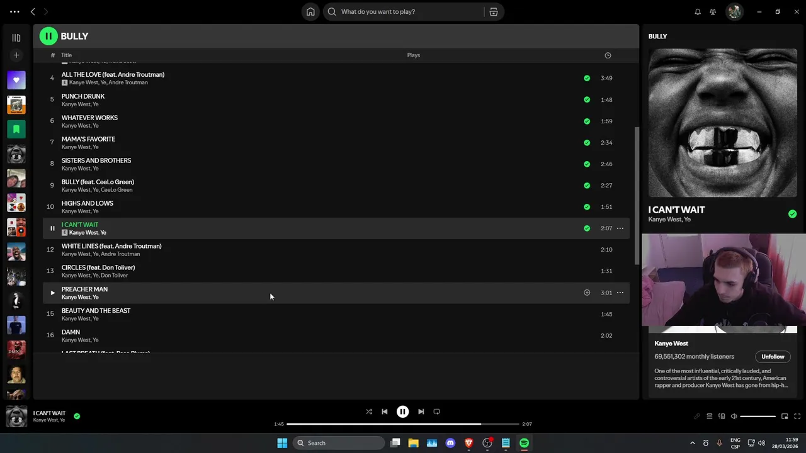Open the Liked Songs playlist in the sidebar
The image size is (806, 453).
[x=16, y=81]
